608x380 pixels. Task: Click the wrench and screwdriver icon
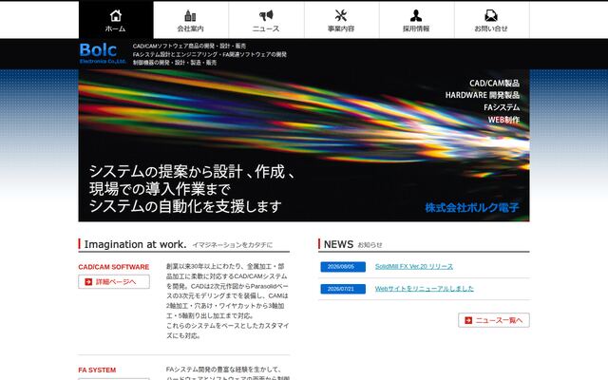tap(341, 15)
